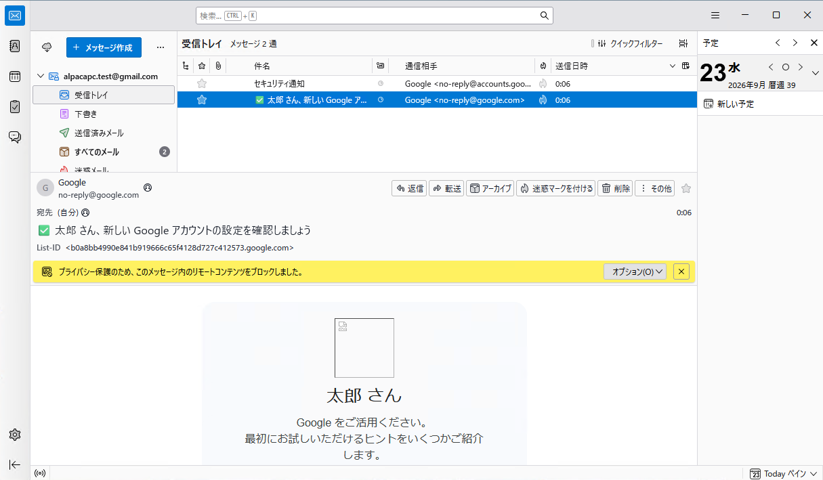Open the Thunderbird hamburger menu
This screenshot has width=823, height=480.
[715, 16]
